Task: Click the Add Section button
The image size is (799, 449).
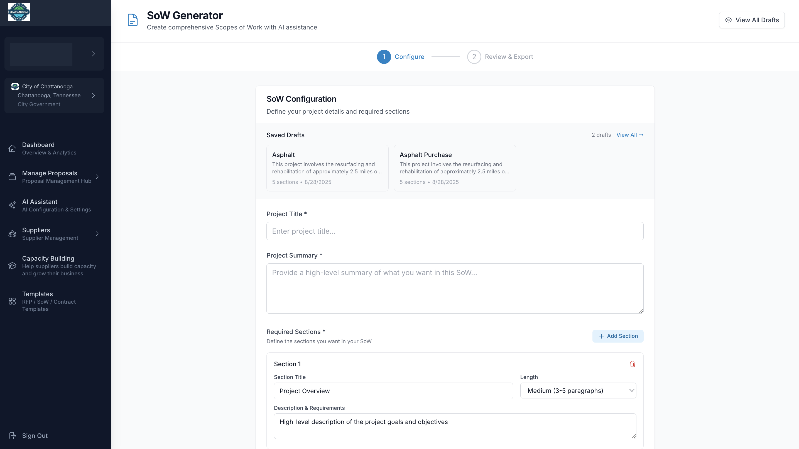Action: coord(617,336)
